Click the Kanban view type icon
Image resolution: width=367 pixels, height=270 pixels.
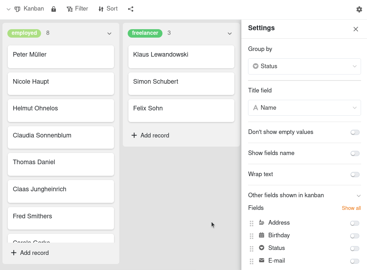pyautogui.click(x=17, y=9)
